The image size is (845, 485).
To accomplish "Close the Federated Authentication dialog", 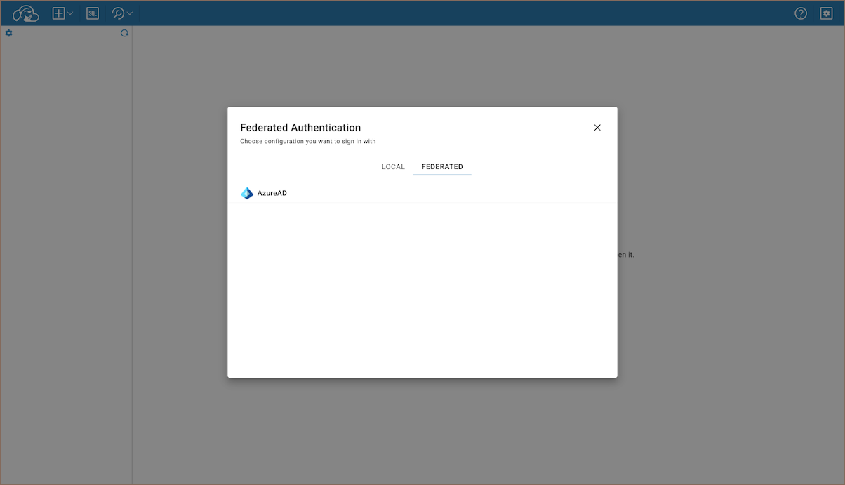I will click(x=597, y=128).
